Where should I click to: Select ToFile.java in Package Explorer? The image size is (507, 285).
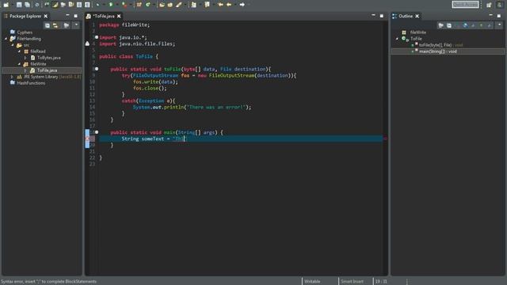[x=47, y=70]
